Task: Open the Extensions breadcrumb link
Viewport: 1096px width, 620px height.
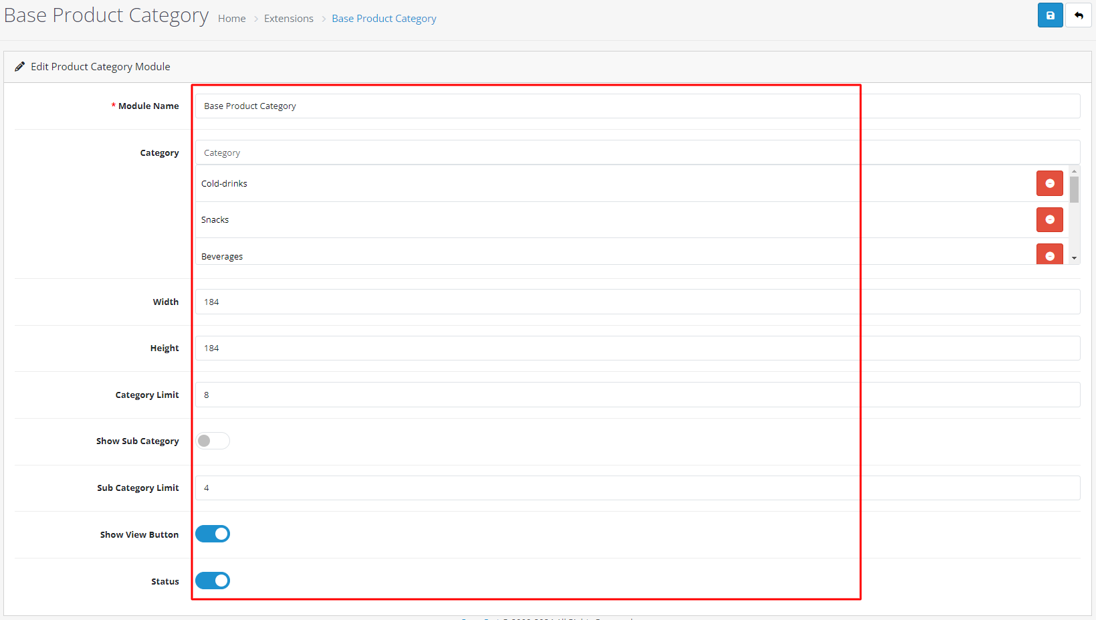Action: click(288, 19)
